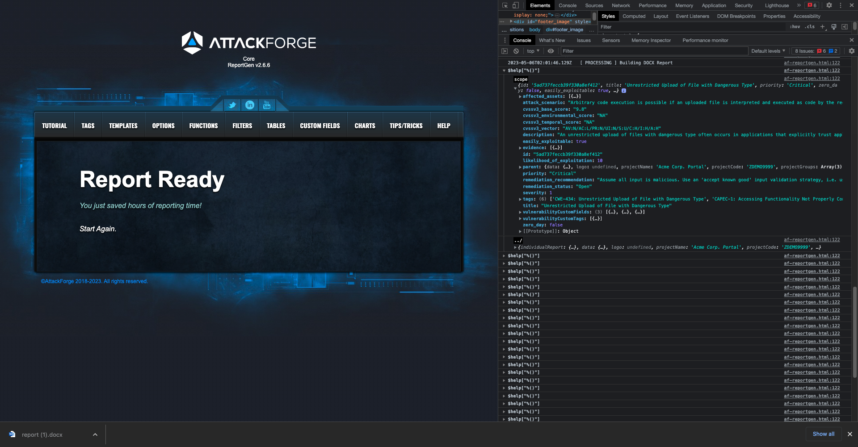The width and height of the screenshot is (858, 447).
Task: Open AttackForge's YouTube channel
Action: coord(267,105)
